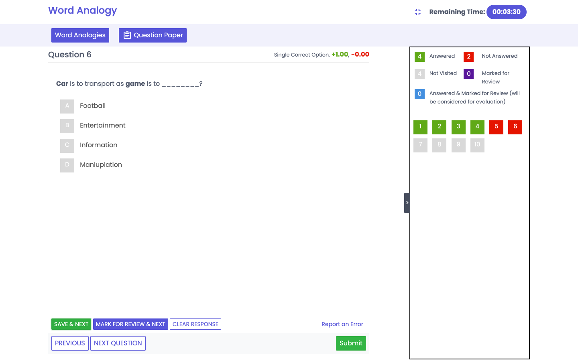
Task: Open the Report an Error link
Action: [x=342, y=324]
